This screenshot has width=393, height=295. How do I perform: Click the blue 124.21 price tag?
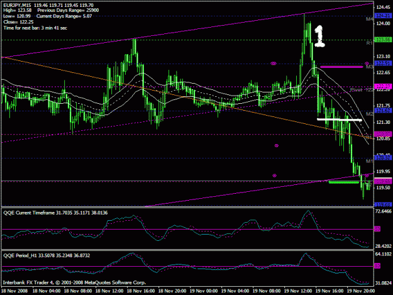click(382, 16)
